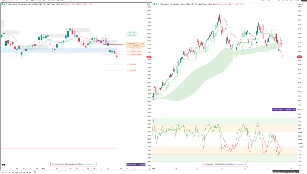Open chart settings gear at left chart corner
The width and height of the screenshot is (307, 174).
pyautogui.click(x=149, y=169)
